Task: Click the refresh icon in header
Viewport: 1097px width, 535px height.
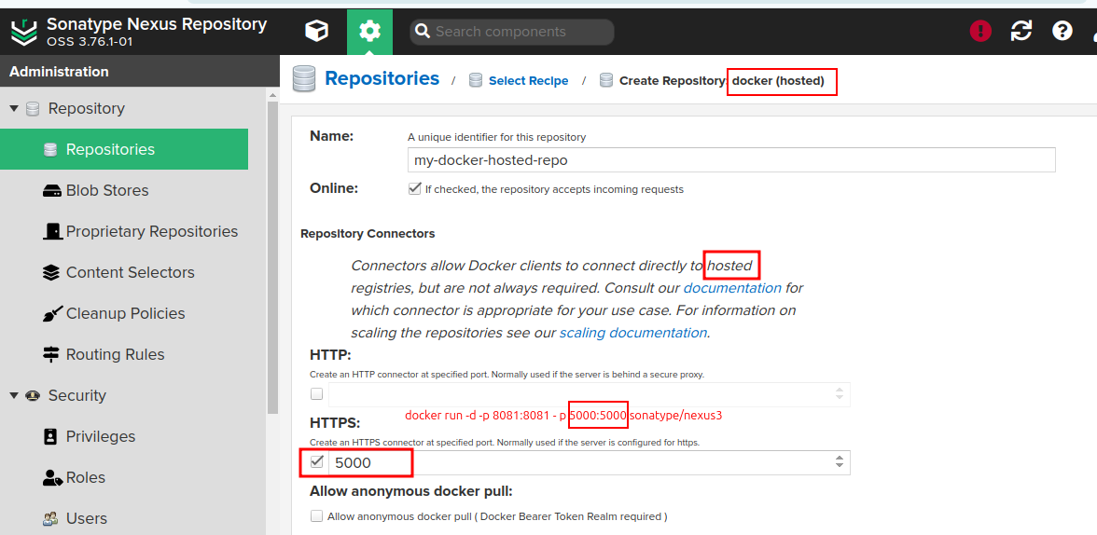Action: click(x=1021, y=32)
